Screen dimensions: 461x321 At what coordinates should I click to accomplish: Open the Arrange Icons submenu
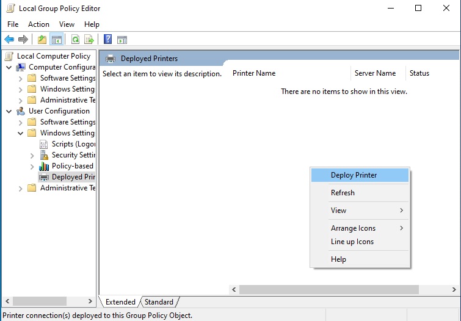click(360, 228)
